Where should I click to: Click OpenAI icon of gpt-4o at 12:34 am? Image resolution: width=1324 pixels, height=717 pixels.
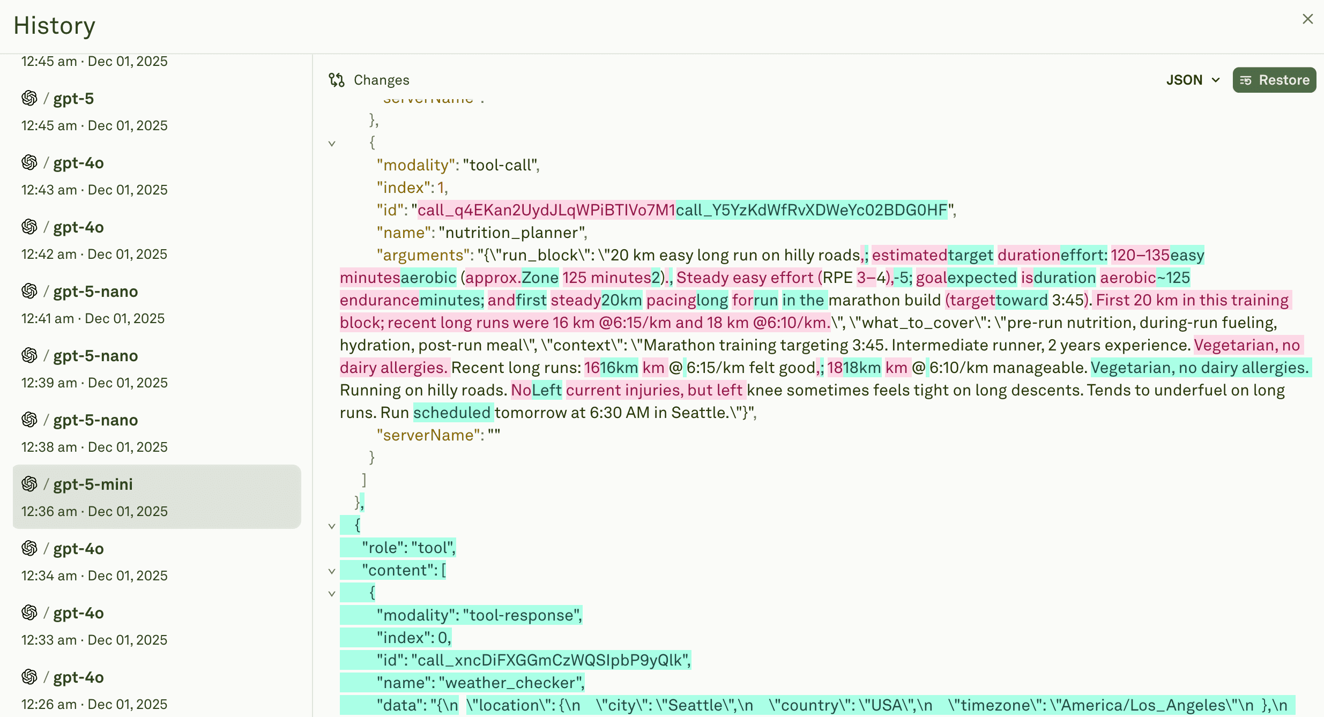(x=29, y=548)
